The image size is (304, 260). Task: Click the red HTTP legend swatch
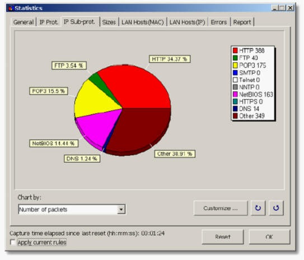(x=235, y=50)
